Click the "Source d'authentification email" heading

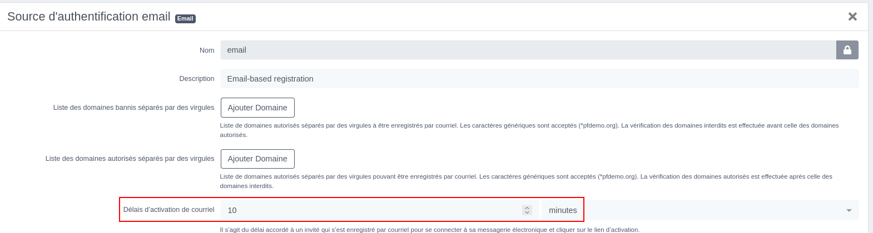[89, 17]
